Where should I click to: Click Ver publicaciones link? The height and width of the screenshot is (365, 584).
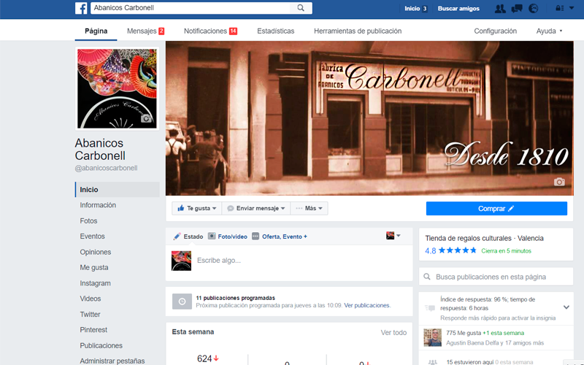(367, 305)
